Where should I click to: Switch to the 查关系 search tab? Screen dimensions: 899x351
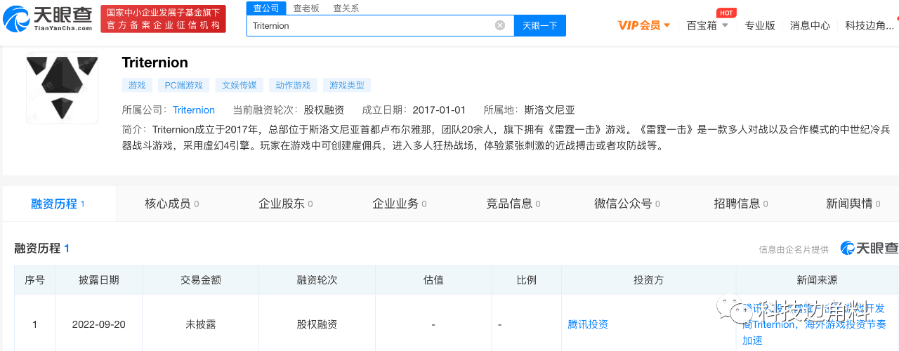coord(346,8)
